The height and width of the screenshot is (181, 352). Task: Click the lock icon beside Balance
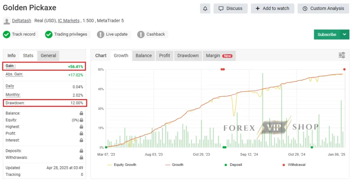click(x=81, y=113)
